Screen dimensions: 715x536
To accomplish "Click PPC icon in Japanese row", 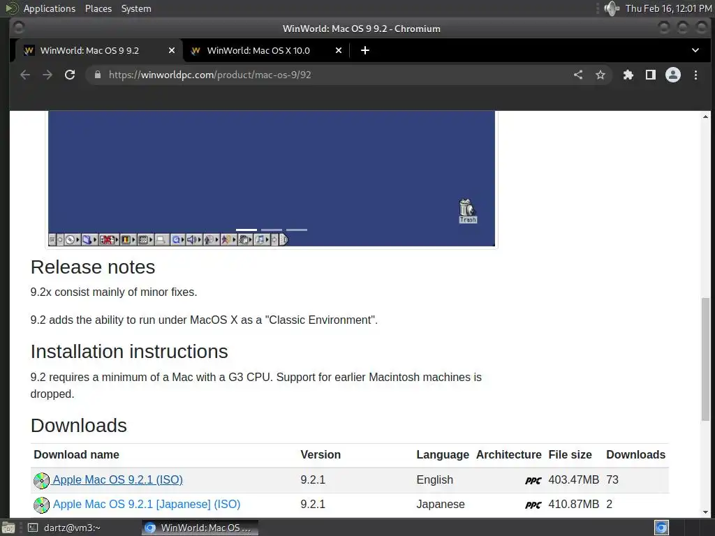I will click(x=533, y=505).
